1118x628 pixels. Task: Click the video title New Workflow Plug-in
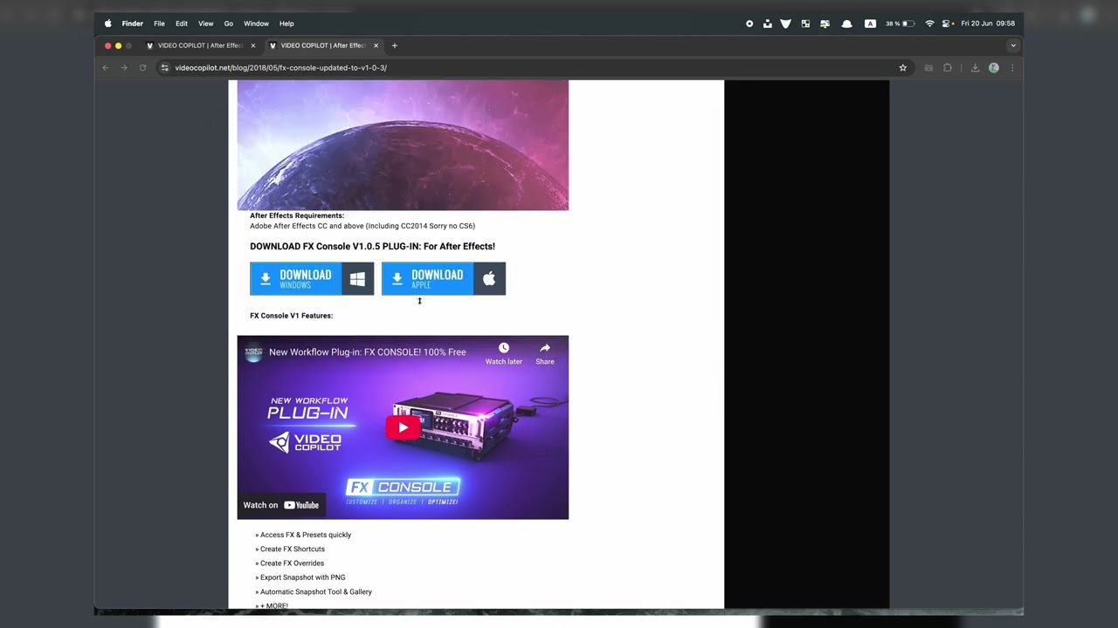coord(368,352)
